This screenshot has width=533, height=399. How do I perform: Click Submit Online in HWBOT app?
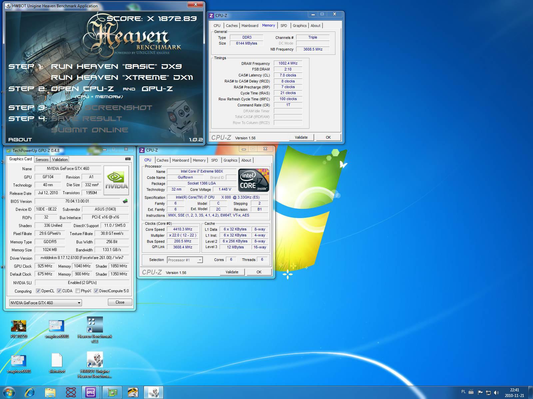tap(90, 130)
